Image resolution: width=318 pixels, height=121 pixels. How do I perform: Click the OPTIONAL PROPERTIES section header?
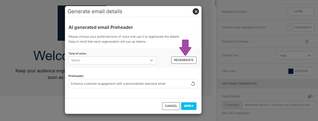click(239, 84)
